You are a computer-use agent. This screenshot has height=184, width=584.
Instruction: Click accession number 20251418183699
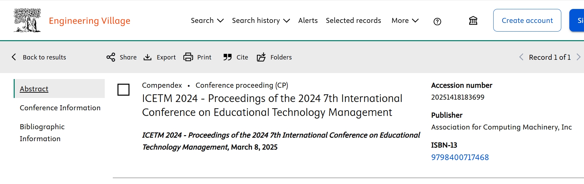(458, 97)
